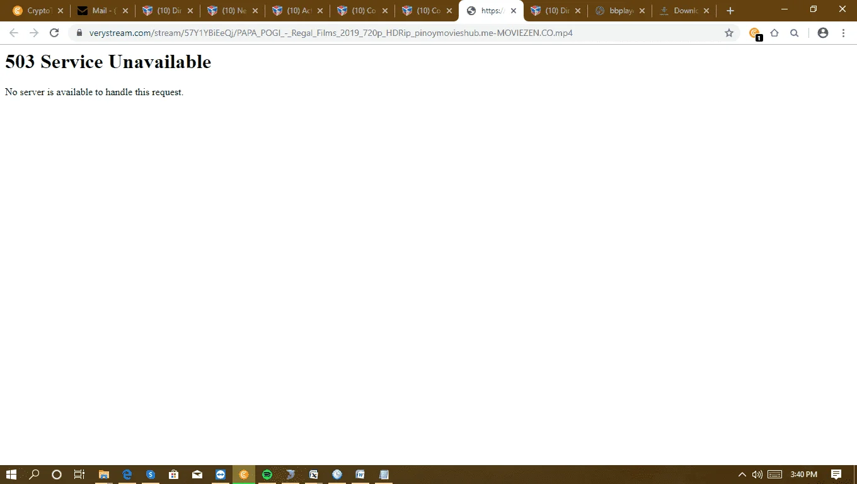Launch Microsoft Edge from the taskbar
The width and height of the screenshot is (857, 484).
[127, 475]
